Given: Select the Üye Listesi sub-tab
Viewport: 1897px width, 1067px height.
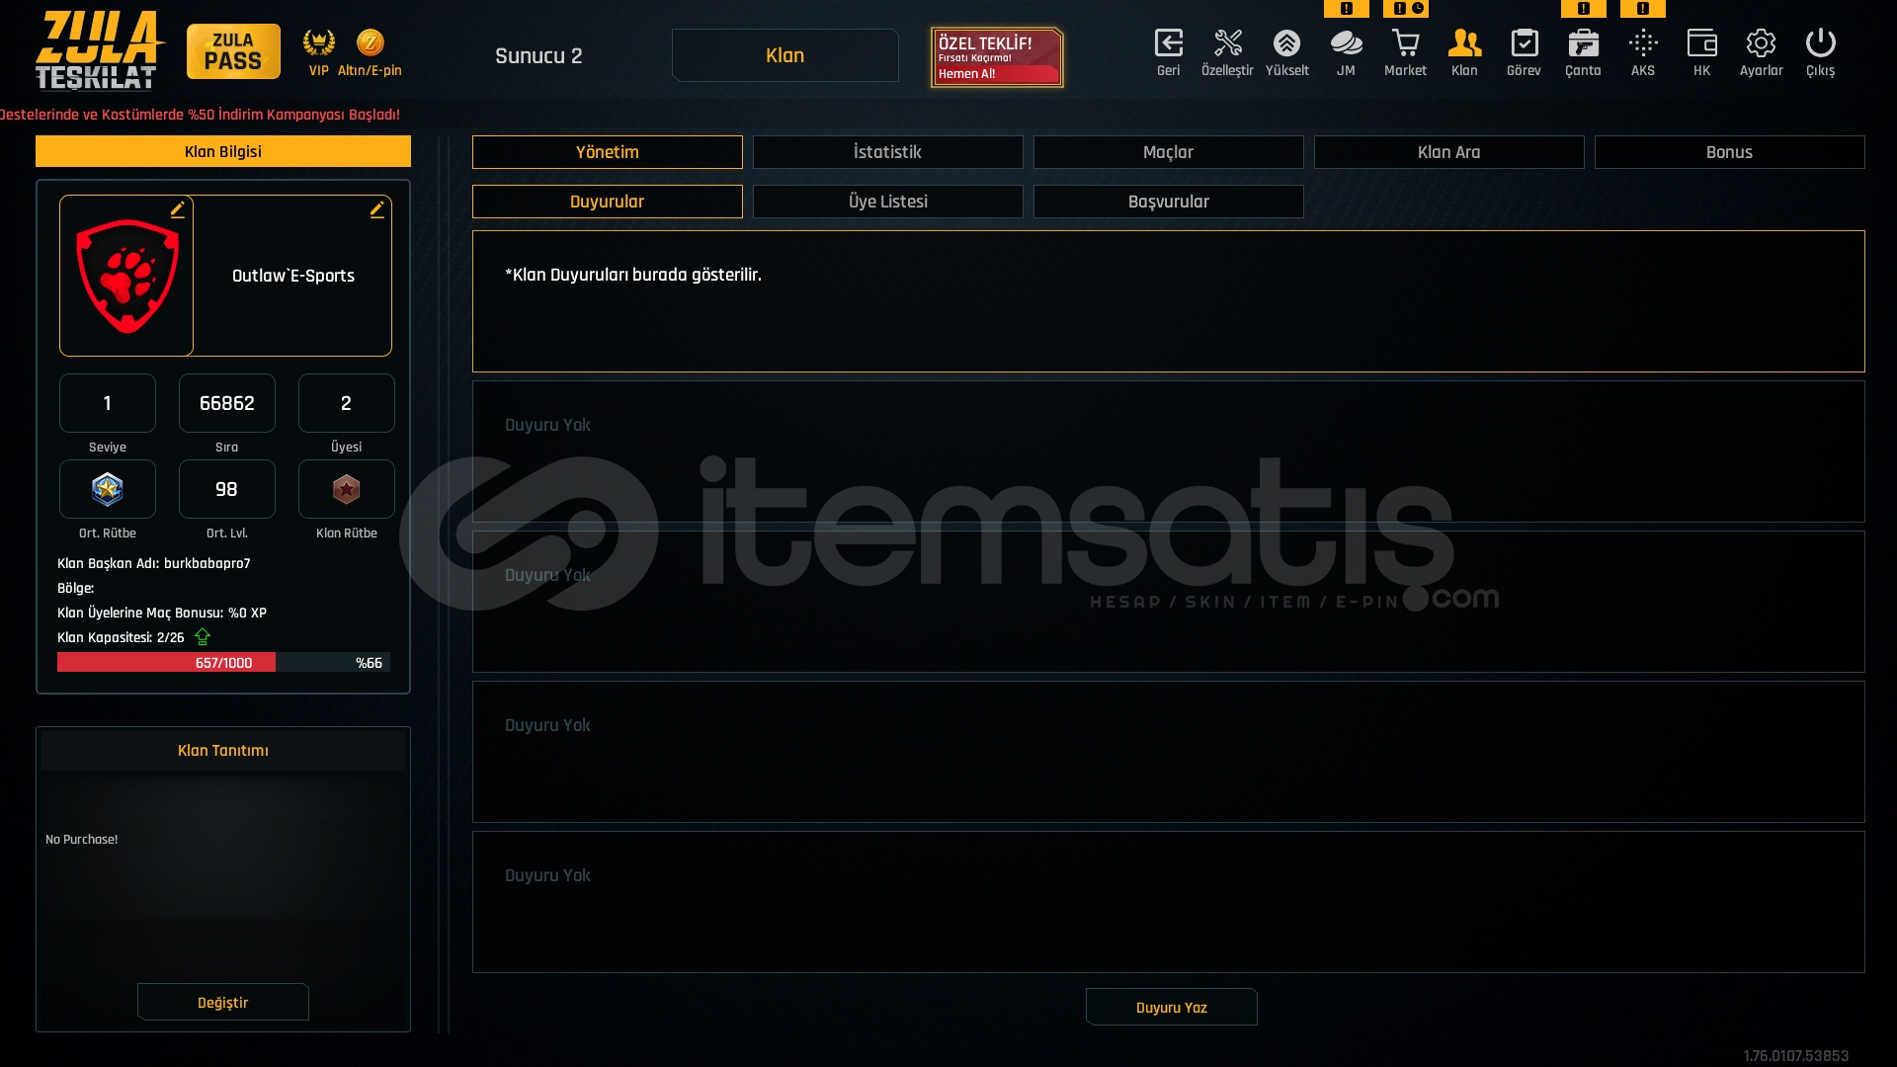Looking at the screenshot, I should [x=888, y=202].
